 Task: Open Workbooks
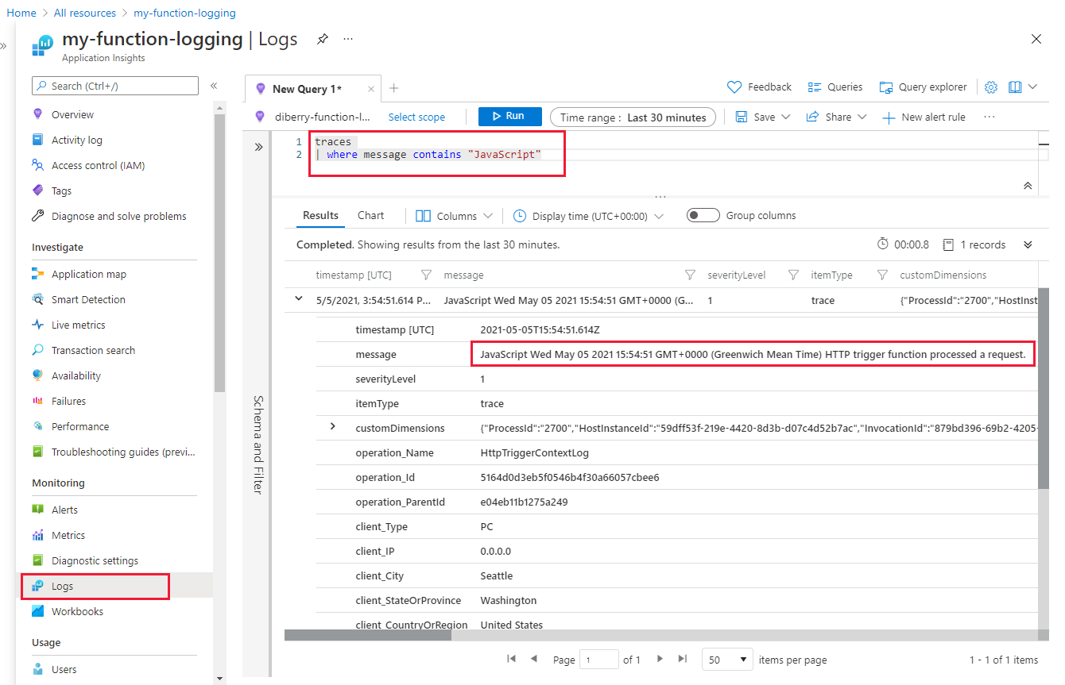(x=77, y=611)
